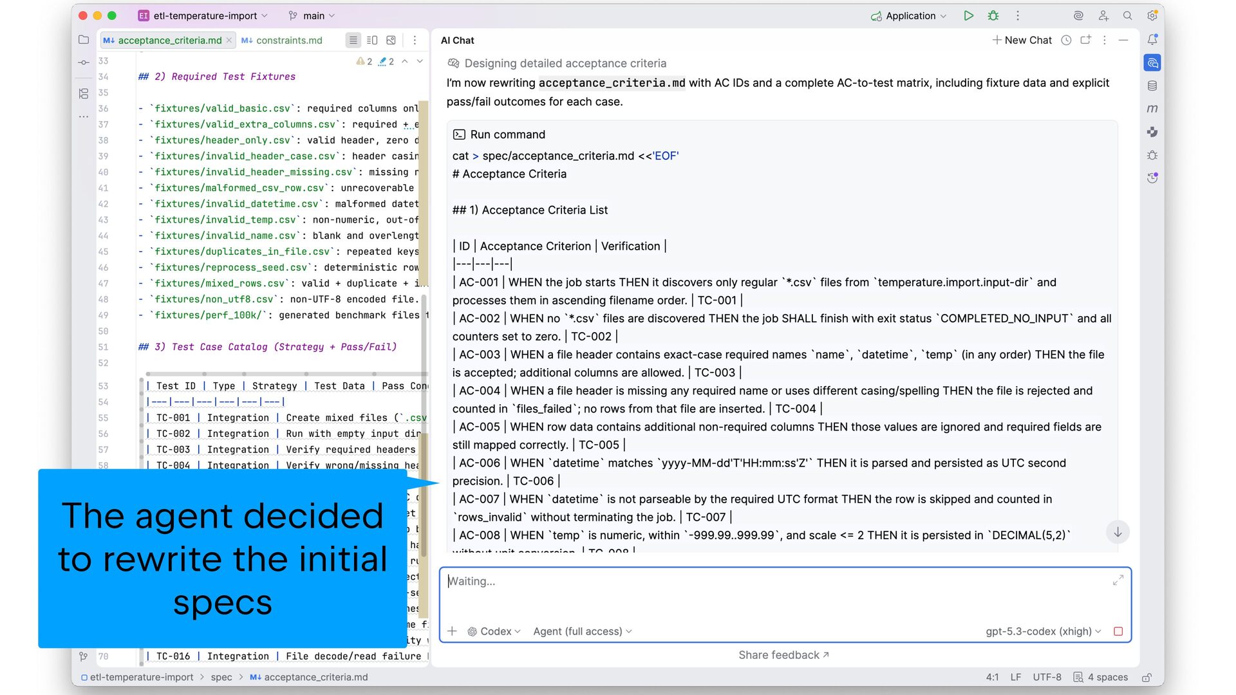Start debugging with the bug icon
The image size is (1236, 695).
click(993, 16)
